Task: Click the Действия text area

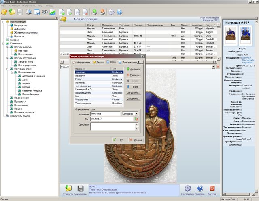Action: tap(113, 126)
